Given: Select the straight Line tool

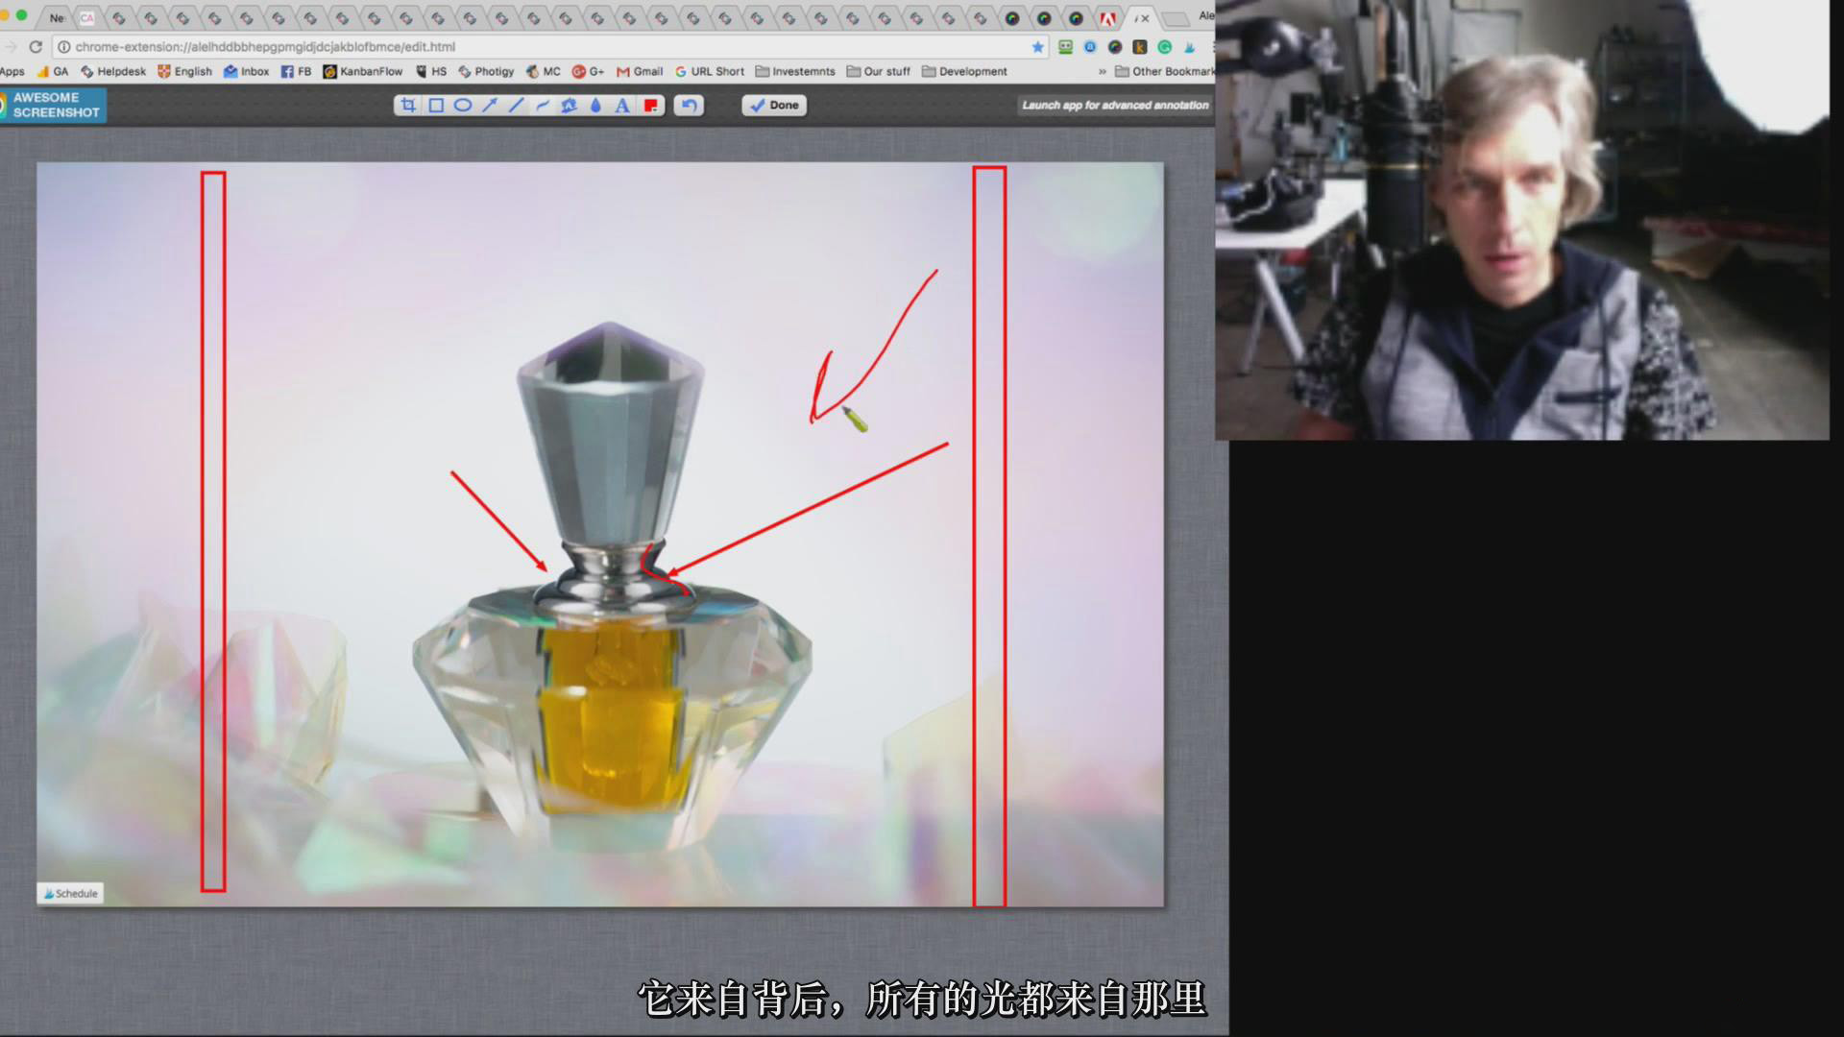Looking at the screenshot, I should tap(516, 106).
